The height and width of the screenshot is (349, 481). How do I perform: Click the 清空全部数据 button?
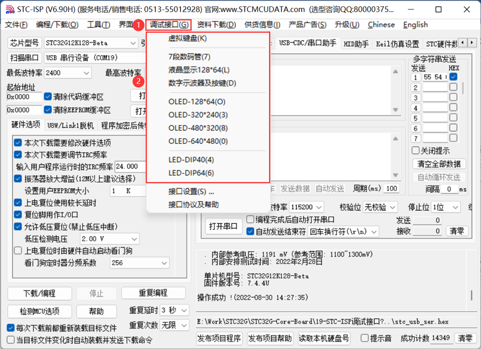(439, 164)
